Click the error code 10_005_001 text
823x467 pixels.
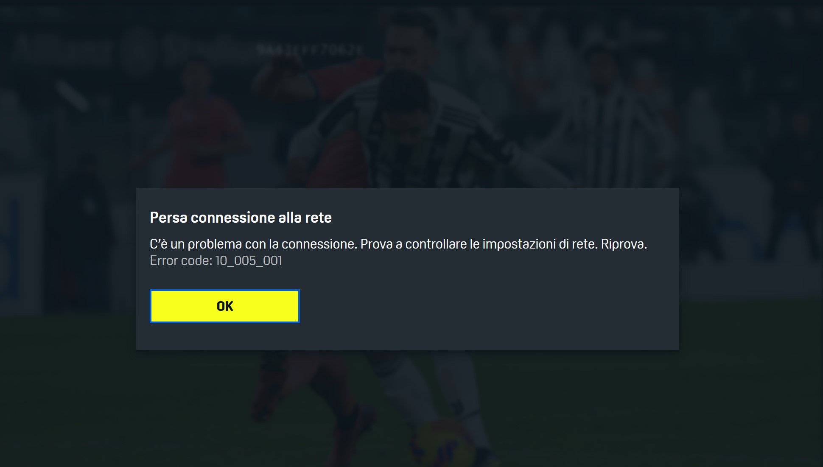pos(249,260)
